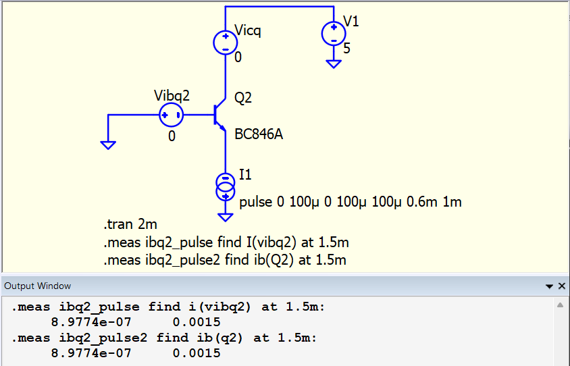Select the Vibq2 voltage source symbol
This screenshot has height=366, width=570.
pos(171,115)
